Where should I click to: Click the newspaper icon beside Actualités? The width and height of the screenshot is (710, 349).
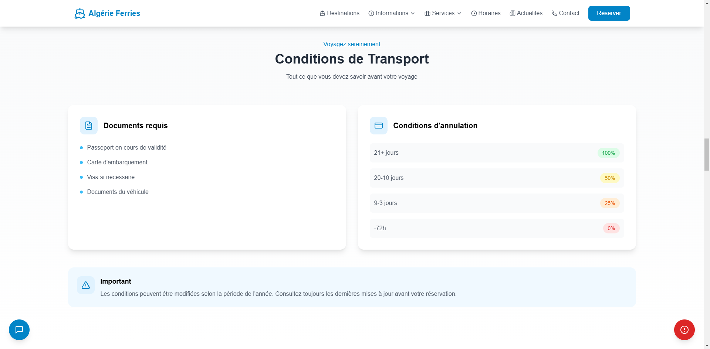[512, 13]
